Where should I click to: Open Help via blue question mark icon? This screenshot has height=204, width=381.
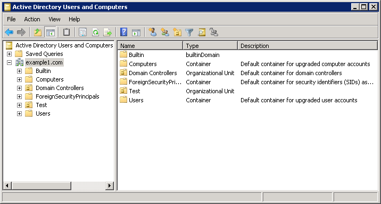point(123,32)
